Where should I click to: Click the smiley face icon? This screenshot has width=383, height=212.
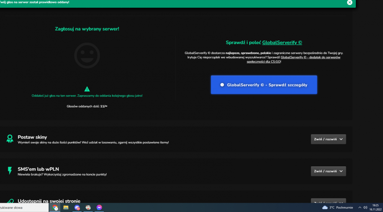(87, 56)
